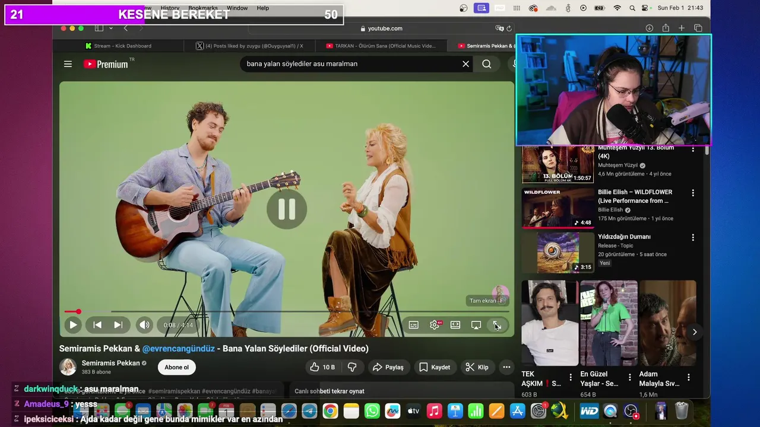Open options for En Güzel Yaşlar short

[x=630, y=377]
